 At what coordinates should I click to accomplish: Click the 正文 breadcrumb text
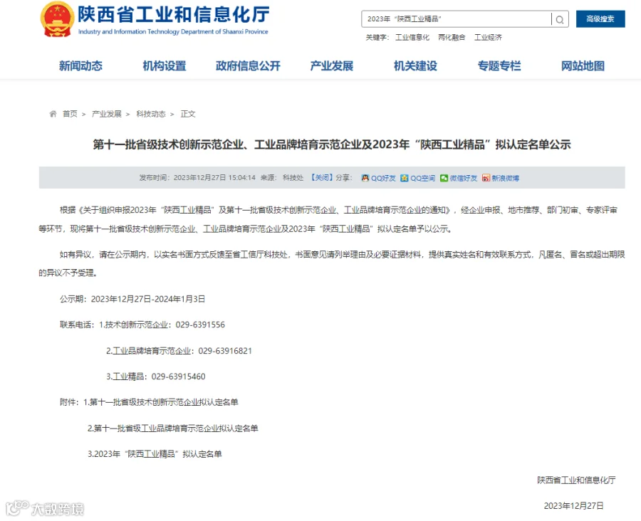188,114
